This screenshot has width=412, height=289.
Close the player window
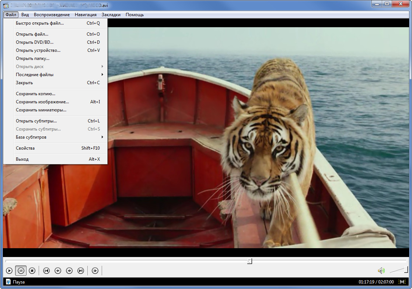[x=401, y=4]
